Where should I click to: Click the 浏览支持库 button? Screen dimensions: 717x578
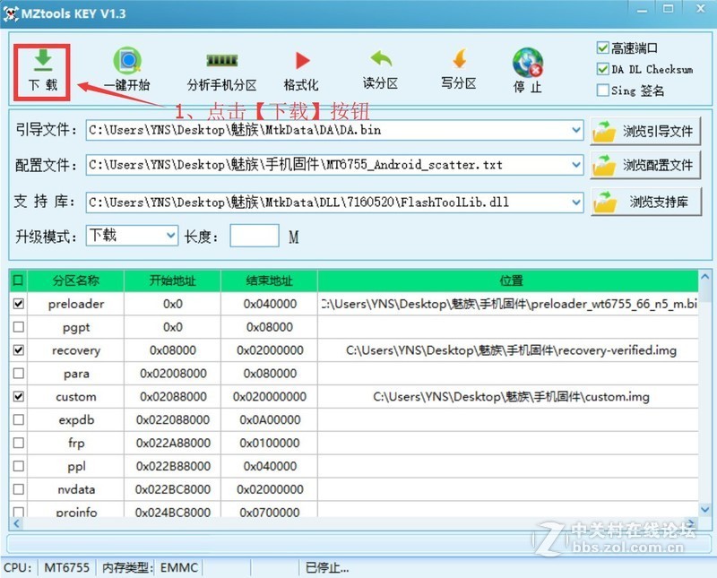coord(647,202)
